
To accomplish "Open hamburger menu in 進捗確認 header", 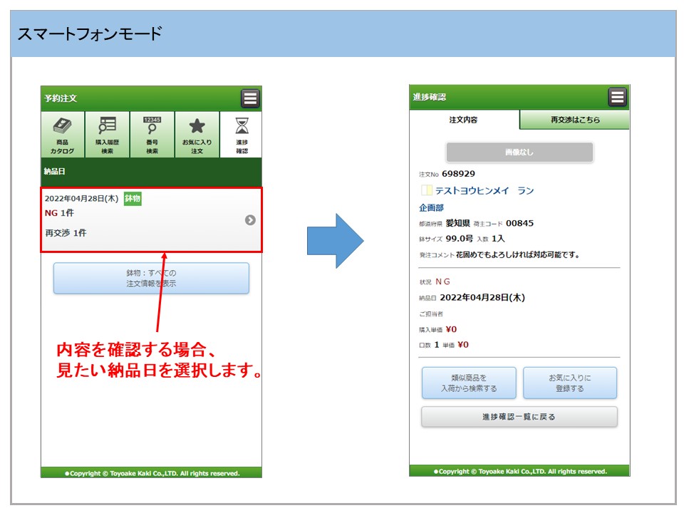I will [618, 97].
